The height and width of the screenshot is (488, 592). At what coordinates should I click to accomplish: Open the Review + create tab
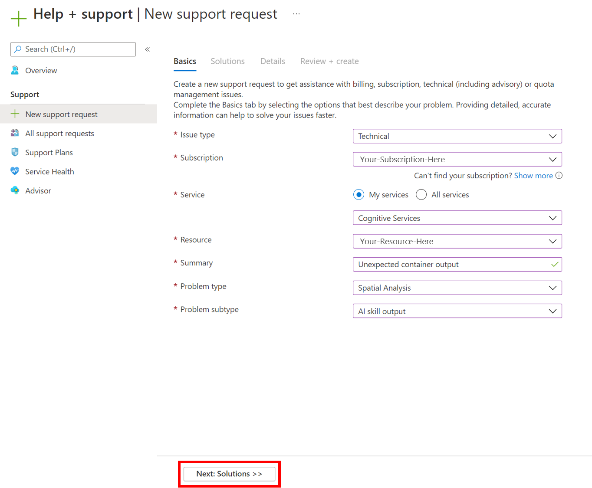click(x=330, y=62)
